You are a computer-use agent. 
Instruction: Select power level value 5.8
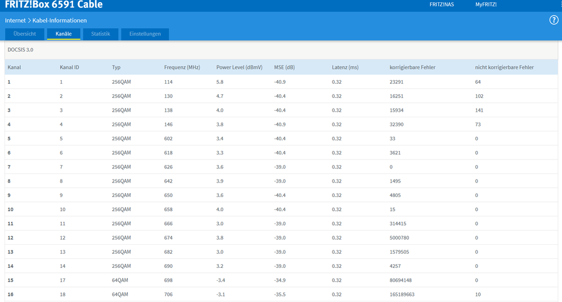220,82
